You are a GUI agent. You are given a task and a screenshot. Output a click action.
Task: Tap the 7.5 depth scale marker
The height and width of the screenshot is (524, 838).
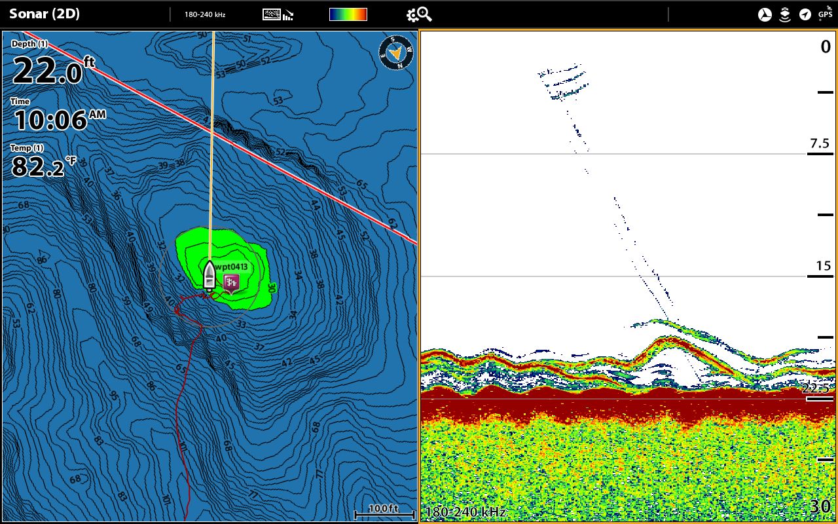coord(820,144)
